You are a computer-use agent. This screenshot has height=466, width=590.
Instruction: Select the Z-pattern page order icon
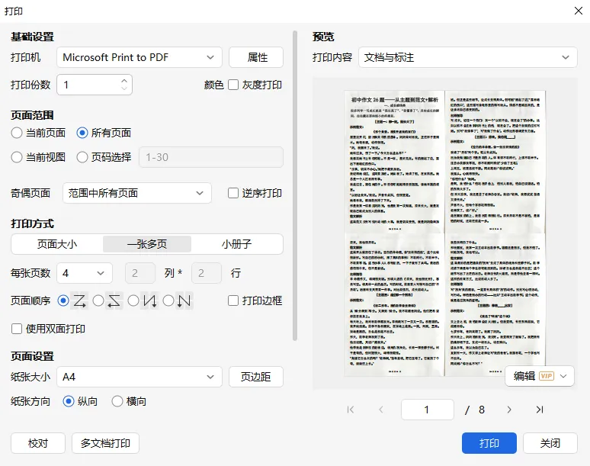pyautogui.click(x=79, y=300)
